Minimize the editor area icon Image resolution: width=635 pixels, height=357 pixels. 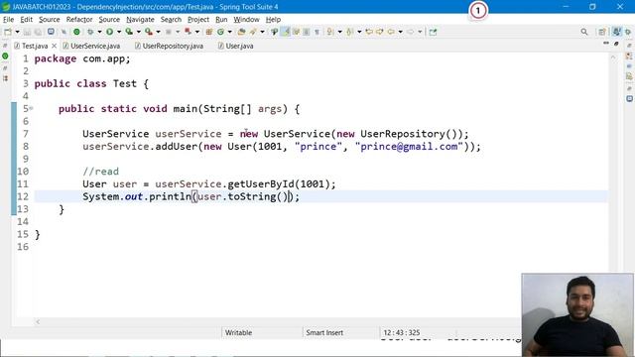coord(606,43)
